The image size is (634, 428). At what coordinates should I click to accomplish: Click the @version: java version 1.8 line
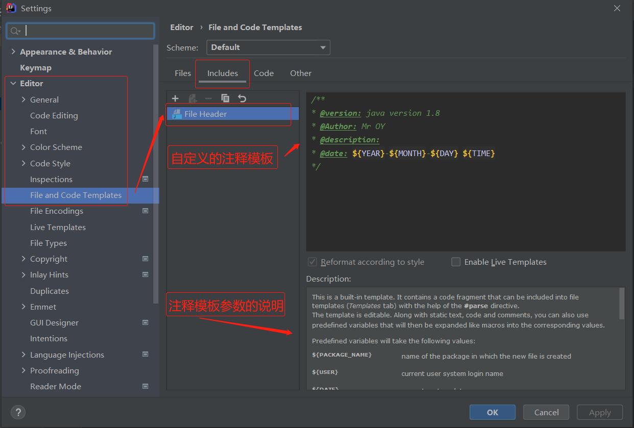[375, 113]
